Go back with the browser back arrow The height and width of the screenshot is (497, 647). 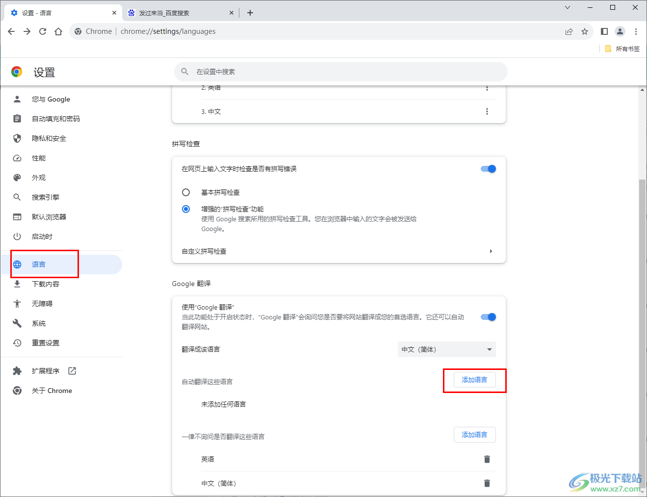[11, 31]
